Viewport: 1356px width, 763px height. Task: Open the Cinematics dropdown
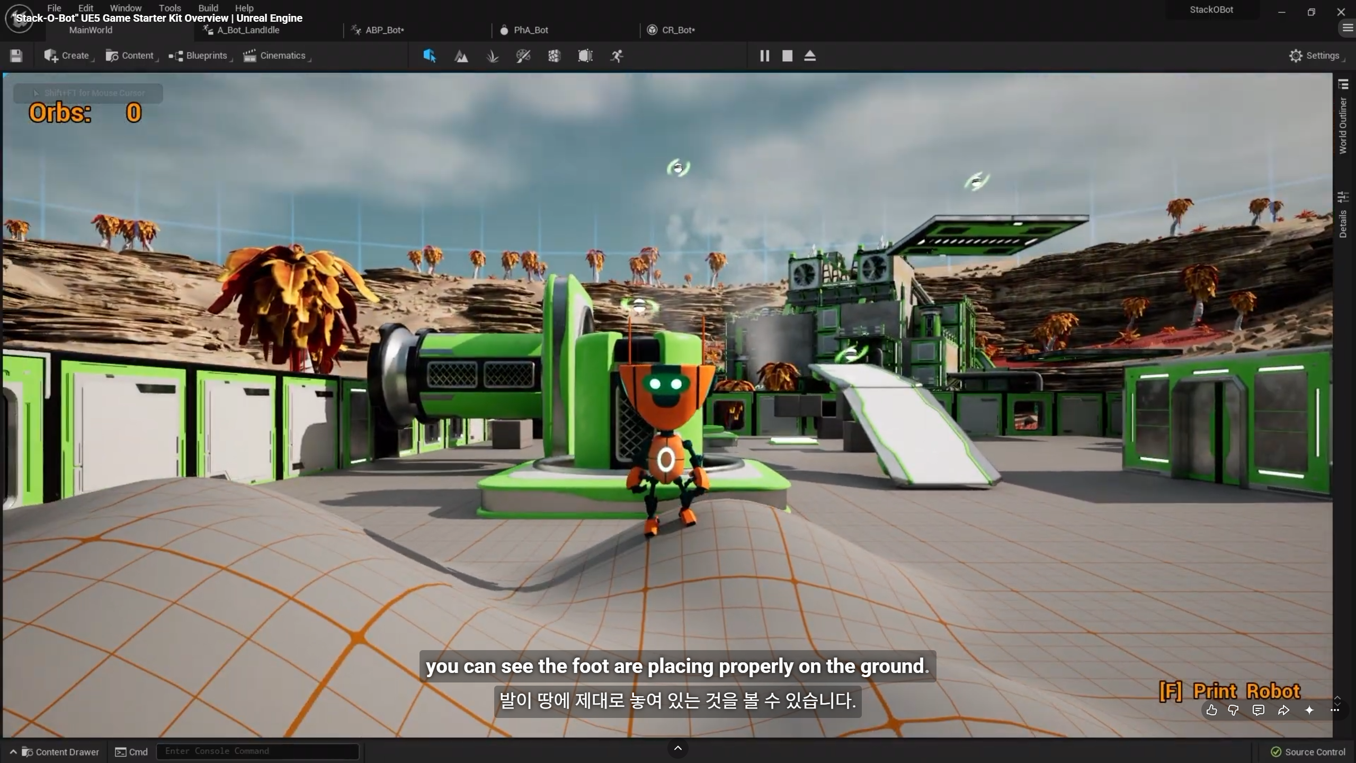pos(277,56)
